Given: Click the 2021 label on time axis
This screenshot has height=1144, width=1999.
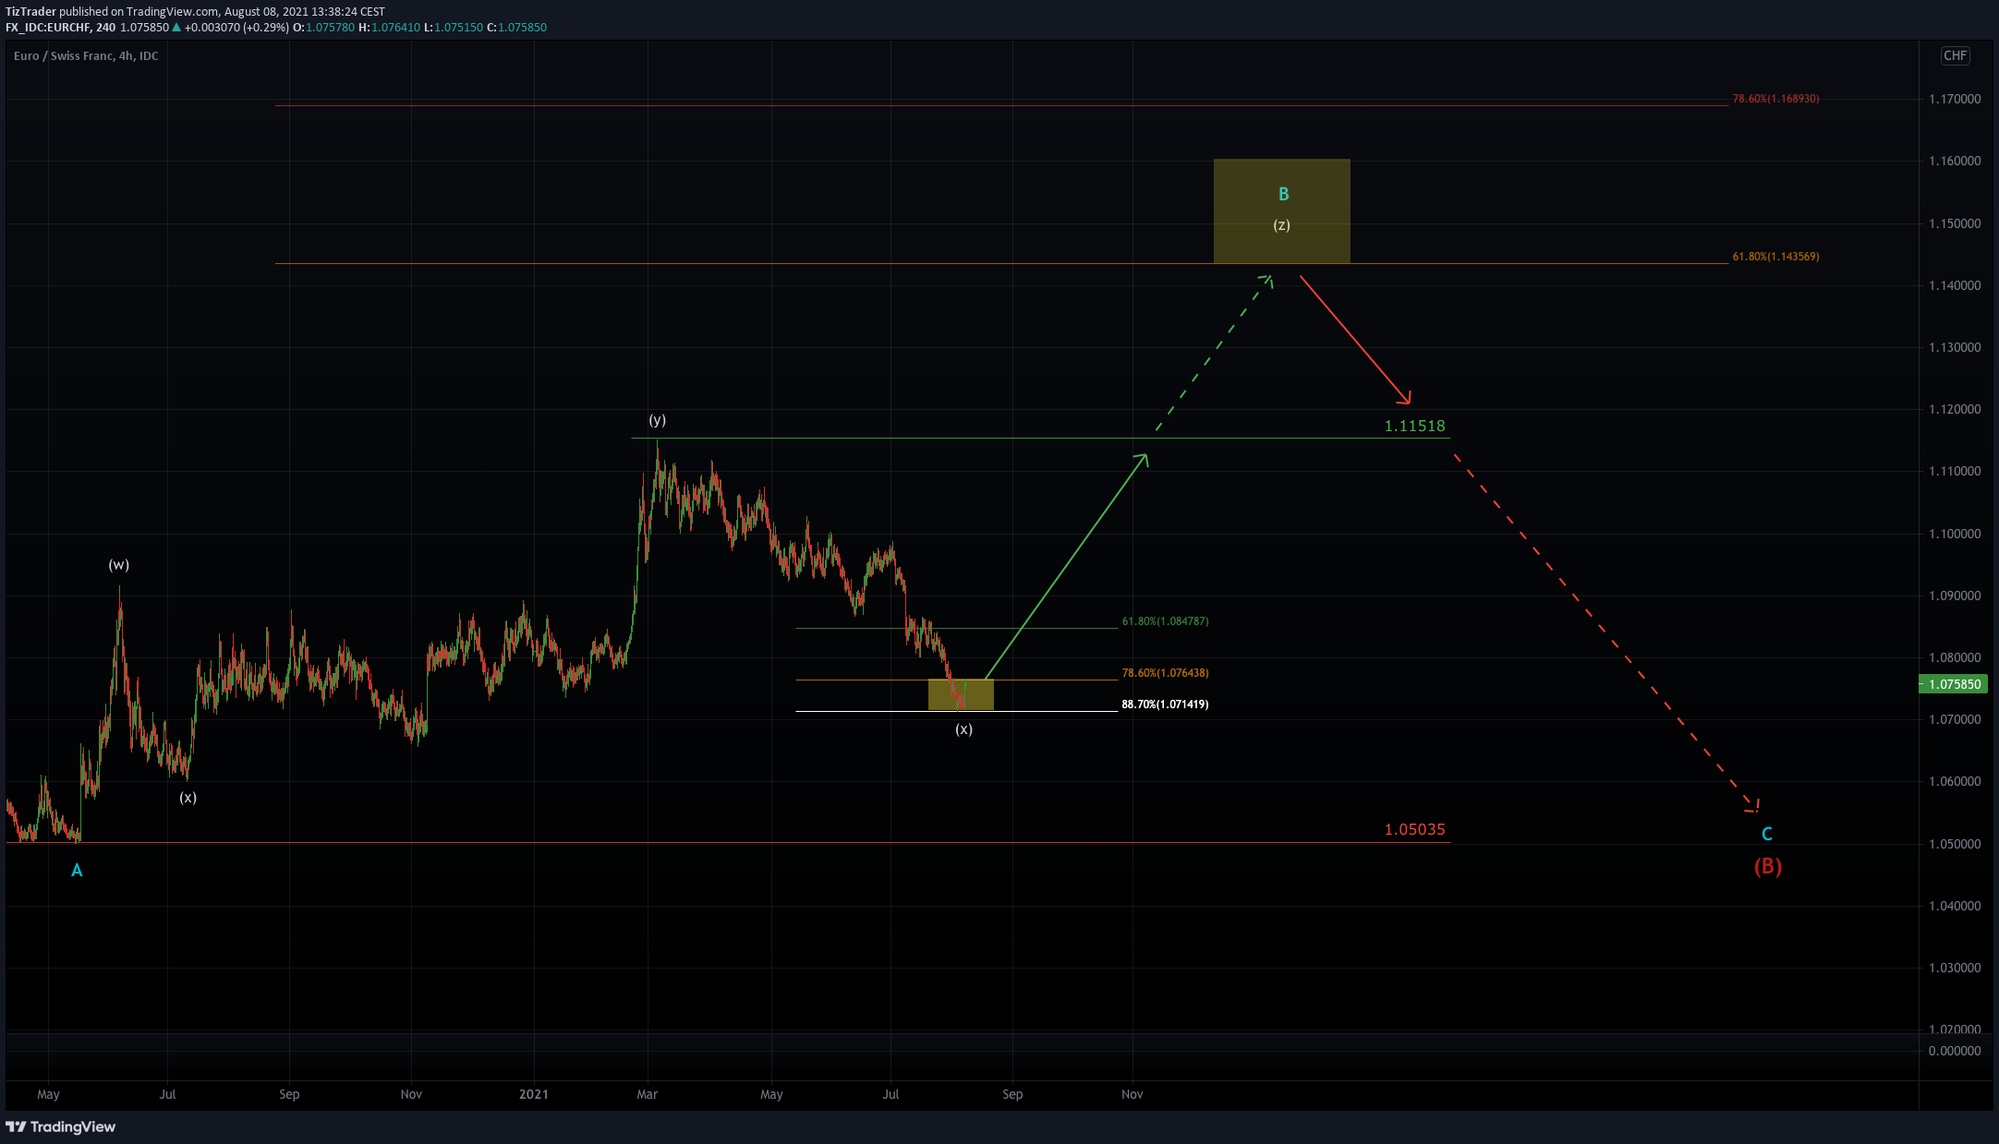Looking at the screenshot, I should pos(533,1094).
